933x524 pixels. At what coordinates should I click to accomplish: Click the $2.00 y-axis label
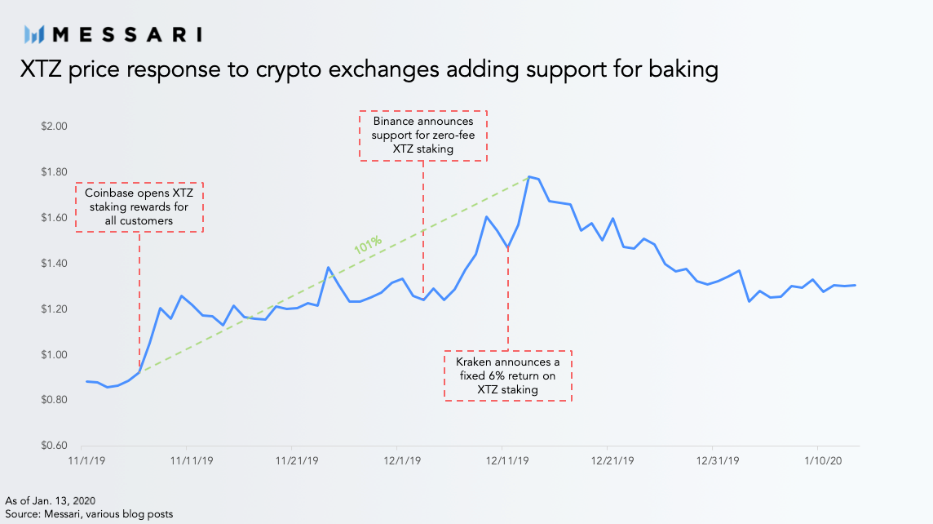54,127
